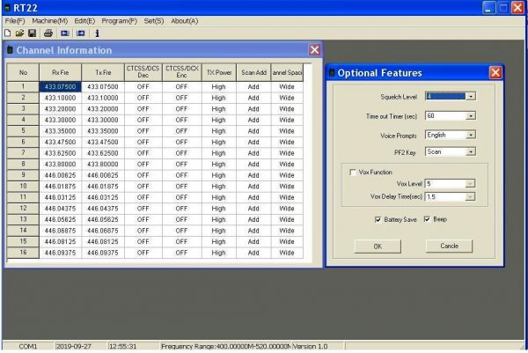This screenshot has height=353, width=528.
Task: Open the Time out Timer dropdown
Action: coord(471,114)
